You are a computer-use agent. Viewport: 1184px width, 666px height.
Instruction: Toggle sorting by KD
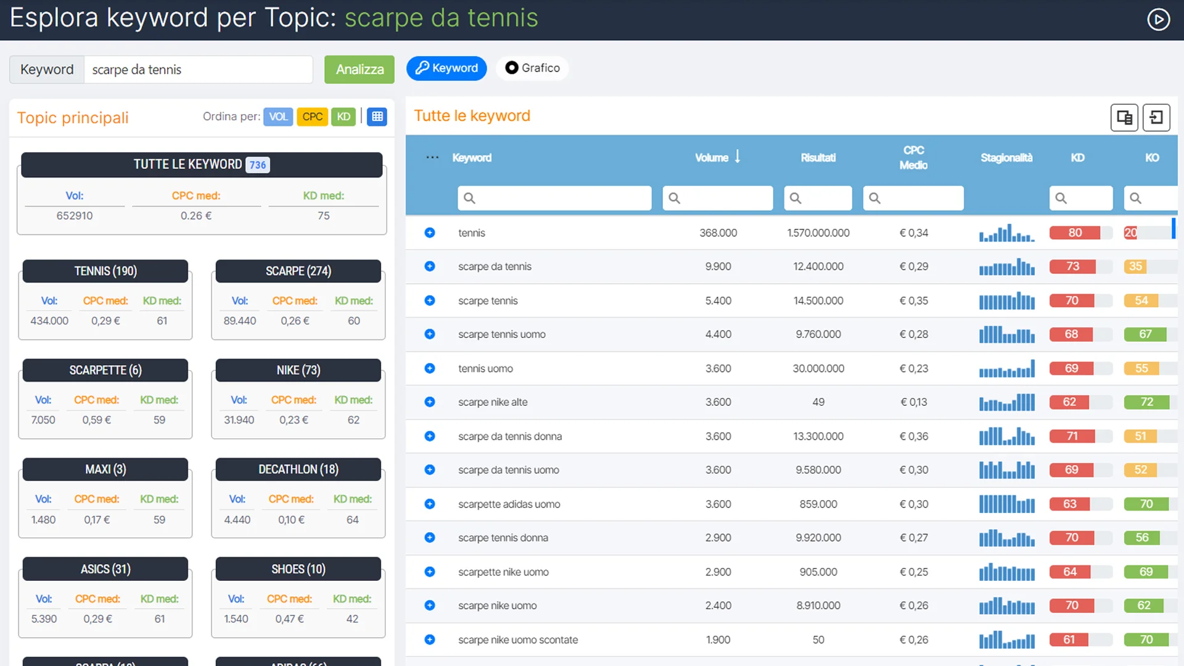343,116
